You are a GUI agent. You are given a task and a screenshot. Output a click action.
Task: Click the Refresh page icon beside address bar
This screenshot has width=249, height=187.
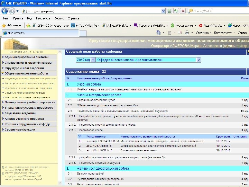tap(177, 11)
